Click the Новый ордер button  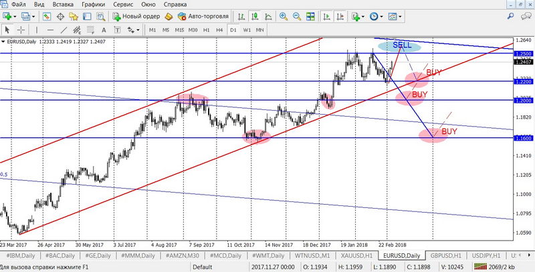[x=136, y=16]
